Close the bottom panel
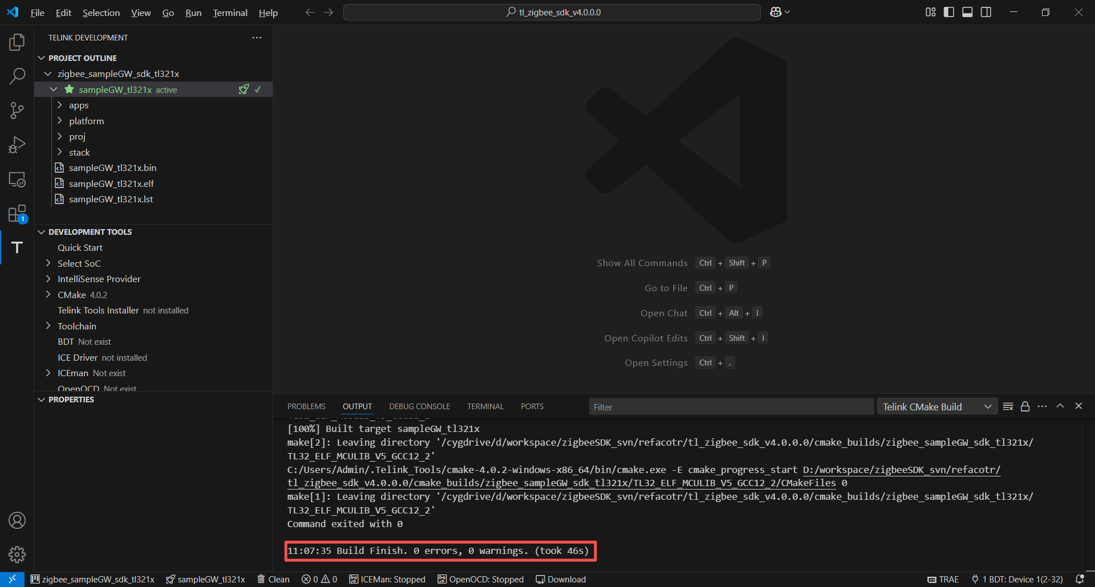This screenshot has height=587, width=1095. point(1078,406)
